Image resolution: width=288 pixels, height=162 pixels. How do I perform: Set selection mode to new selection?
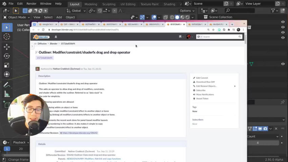[25, 11]
